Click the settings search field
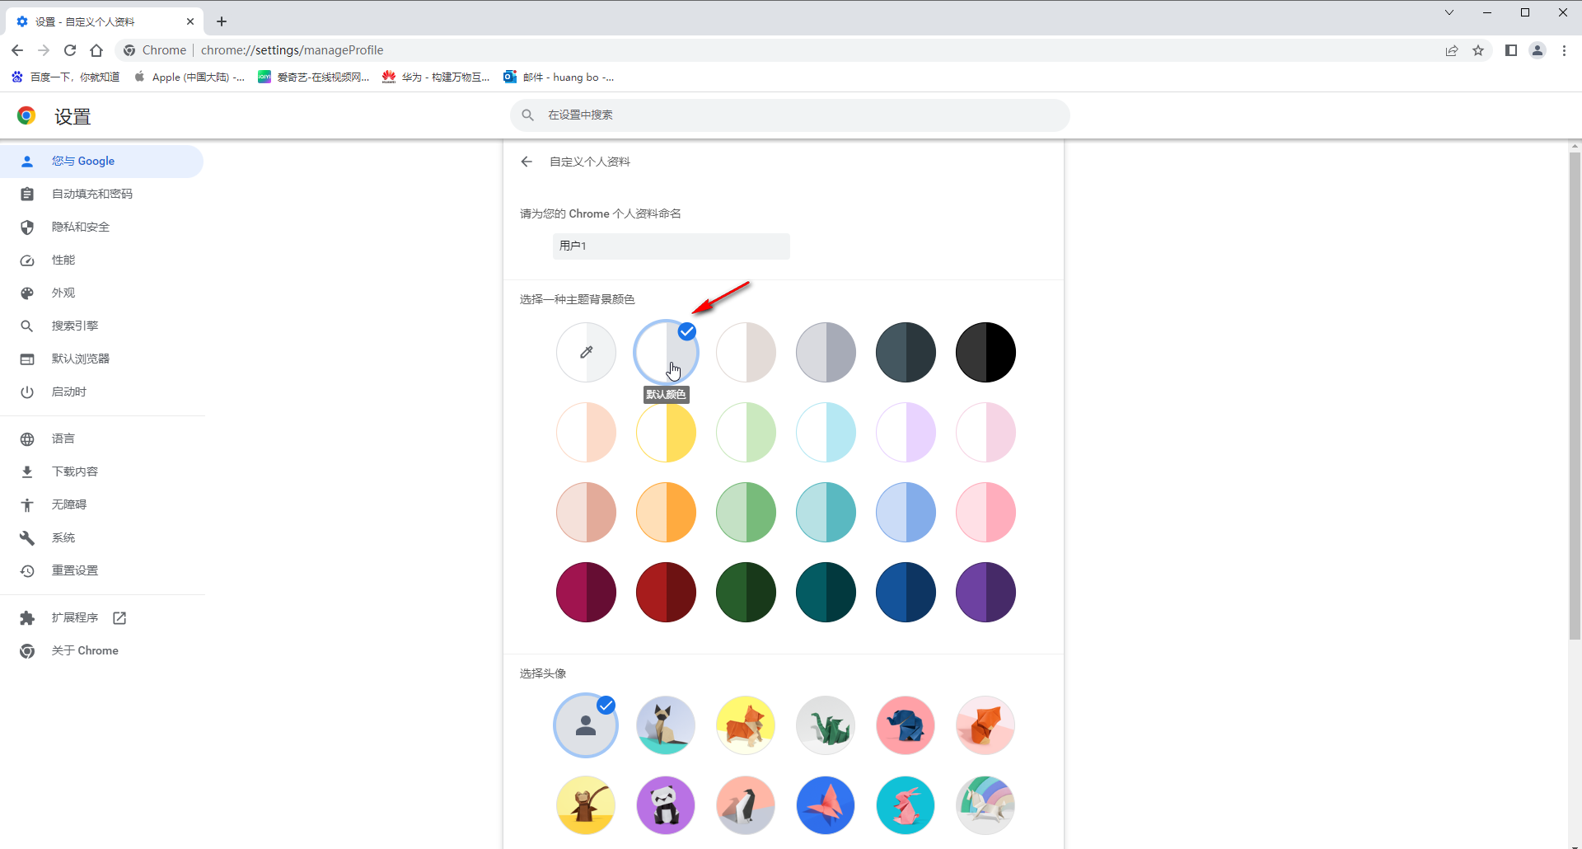 click(790, 115)
